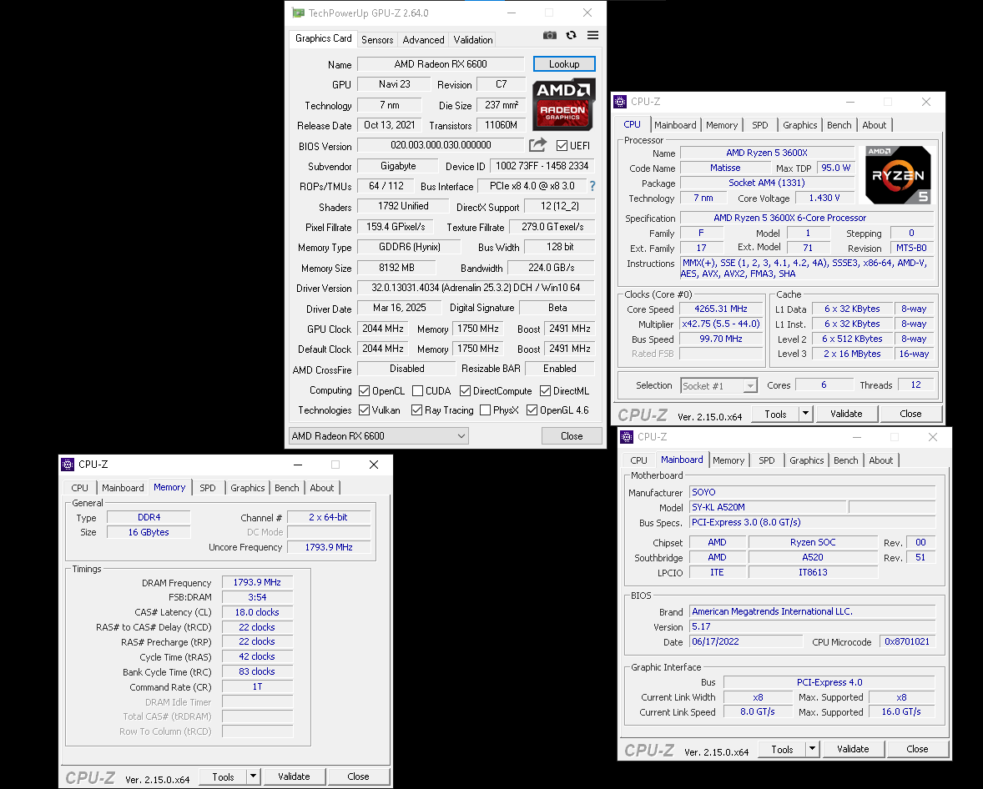Toggle the DirectCompute checkbox
Viewport: 983px width, 789px height.
465,391
